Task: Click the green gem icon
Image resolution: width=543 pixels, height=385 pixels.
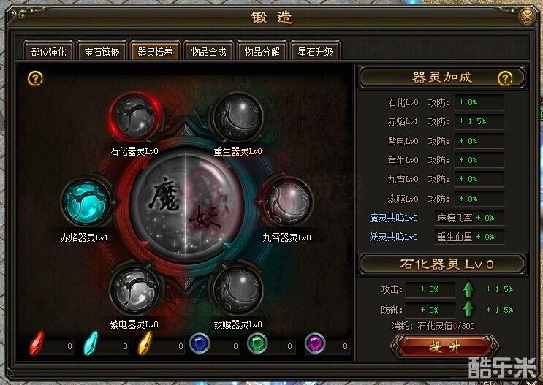Action: (x=257, y=343)
